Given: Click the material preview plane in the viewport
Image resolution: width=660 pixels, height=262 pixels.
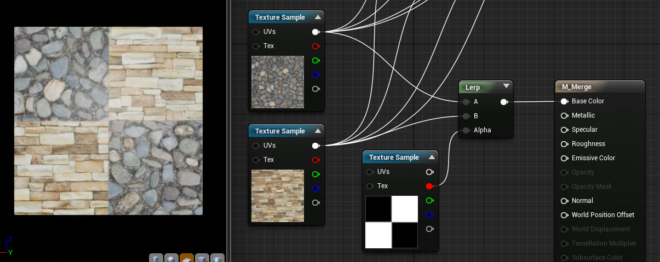Looking at the screenshot, I should (x=108, y=121).
